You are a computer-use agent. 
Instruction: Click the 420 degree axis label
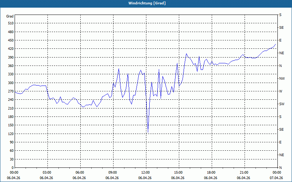11,49
